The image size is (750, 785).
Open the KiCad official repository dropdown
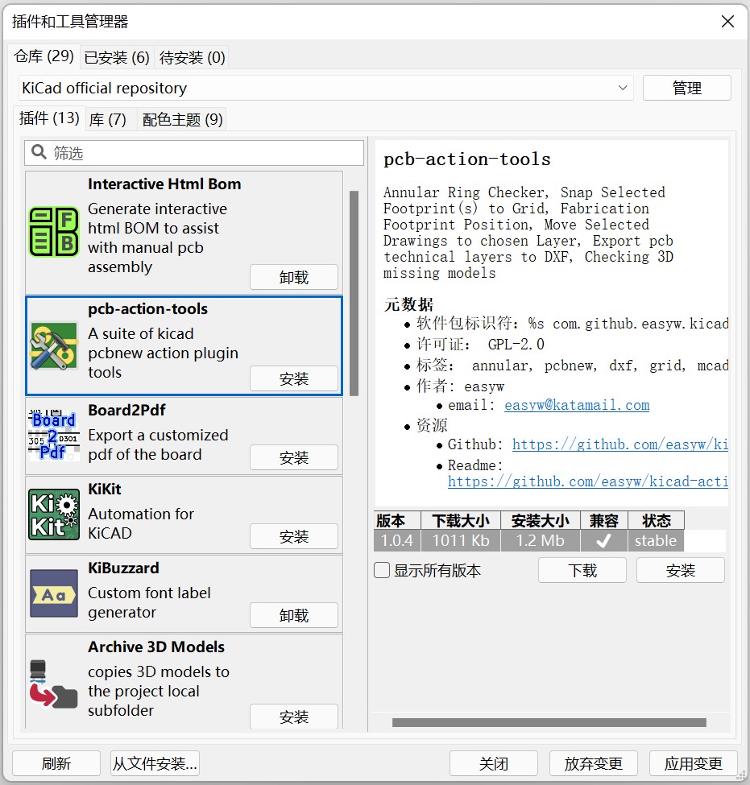pos(325,88)
